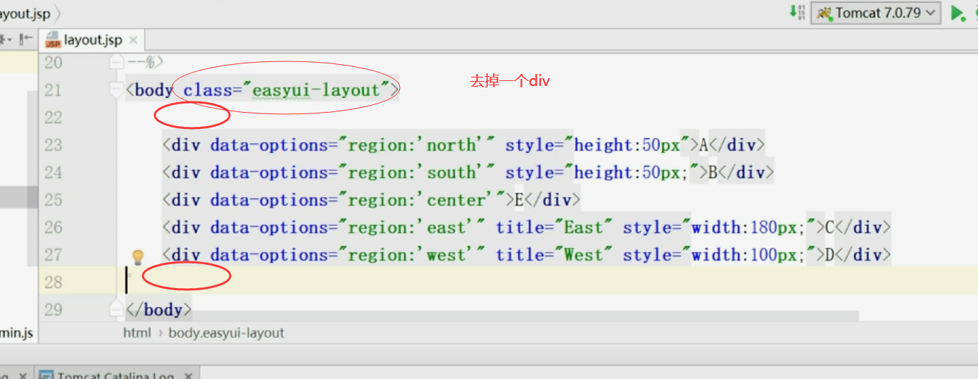The height and width of the screenshot is (379, 978).
Task: Collapse the comment fold marker on line 20
Action: click(x=117, y=63)
